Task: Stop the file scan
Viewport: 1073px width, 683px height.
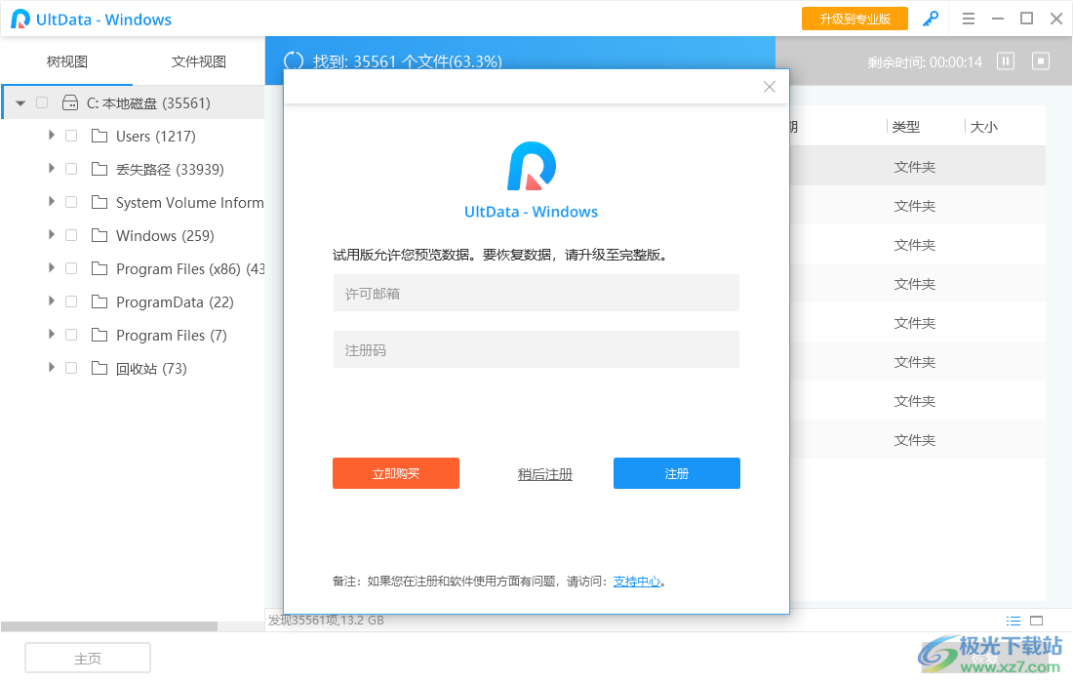Action: point(1040,60)
